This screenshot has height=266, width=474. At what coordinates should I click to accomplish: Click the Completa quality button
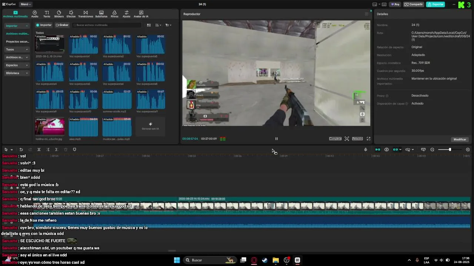tap(335, 139)
